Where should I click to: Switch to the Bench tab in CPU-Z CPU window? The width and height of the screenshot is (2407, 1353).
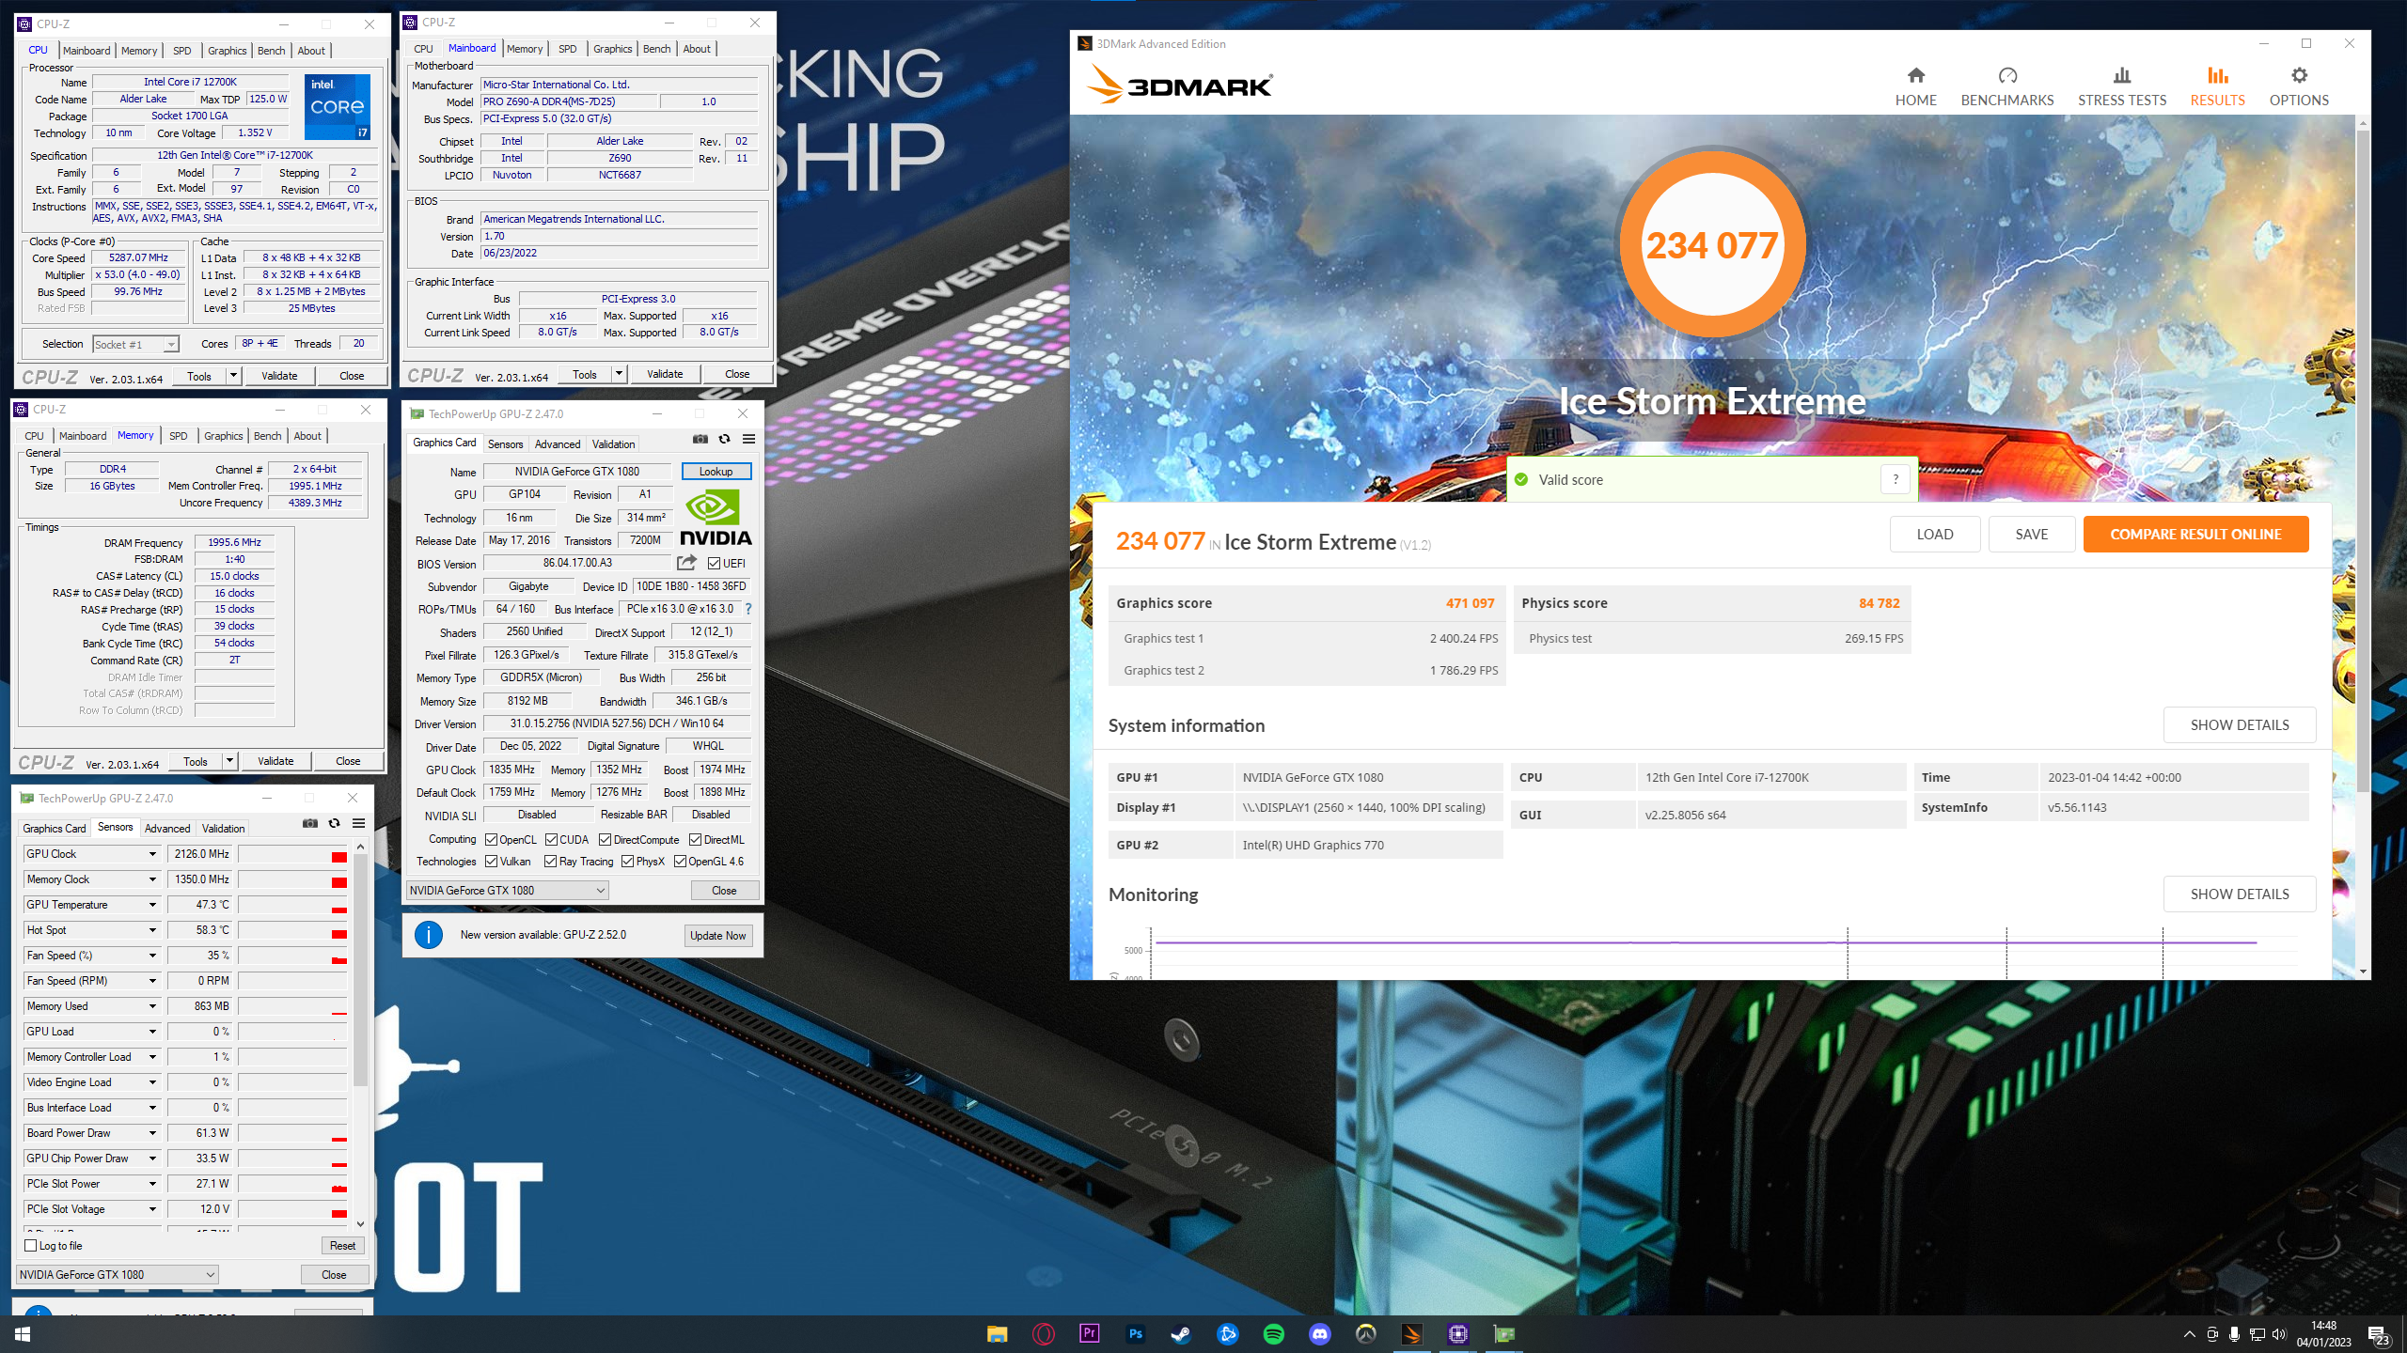tap(271, 51)
